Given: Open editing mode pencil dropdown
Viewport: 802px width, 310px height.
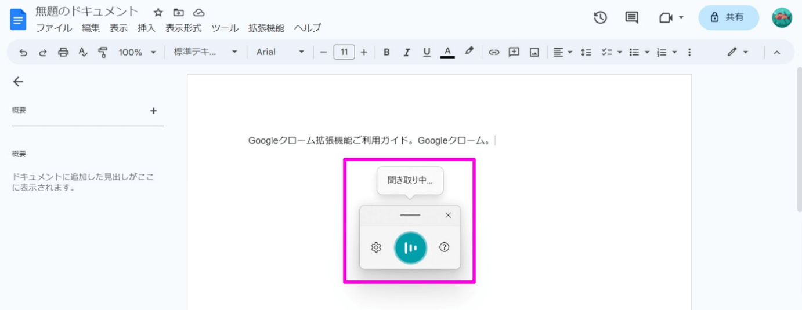Looking at the screenshot, I should (738, 52).
